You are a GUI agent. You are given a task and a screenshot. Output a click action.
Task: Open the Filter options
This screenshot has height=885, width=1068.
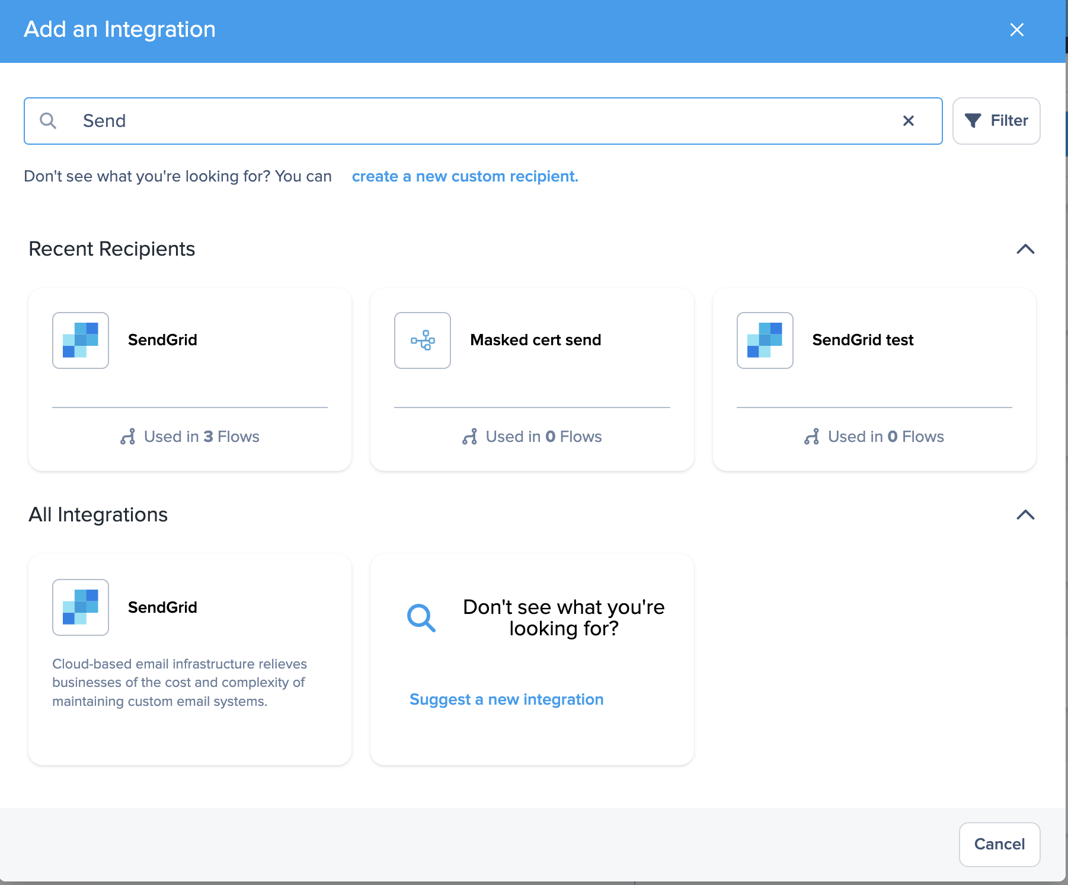click(x=996, y=121)
